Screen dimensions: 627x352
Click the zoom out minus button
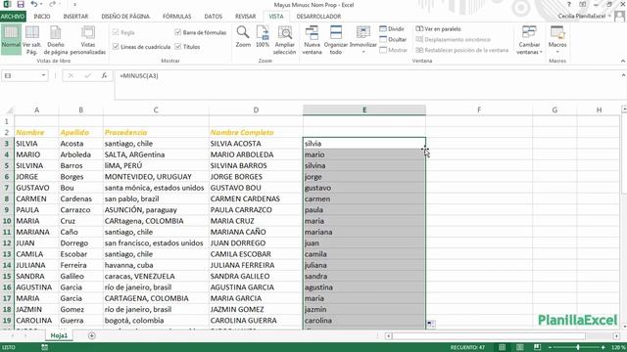(x=552, y=348)
